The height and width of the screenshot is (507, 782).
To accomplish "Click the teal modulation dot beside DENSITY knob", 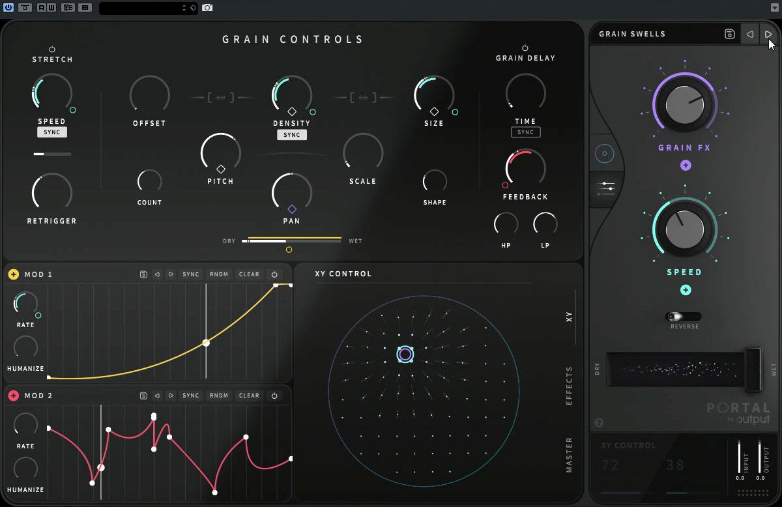I will pos(313,112).
